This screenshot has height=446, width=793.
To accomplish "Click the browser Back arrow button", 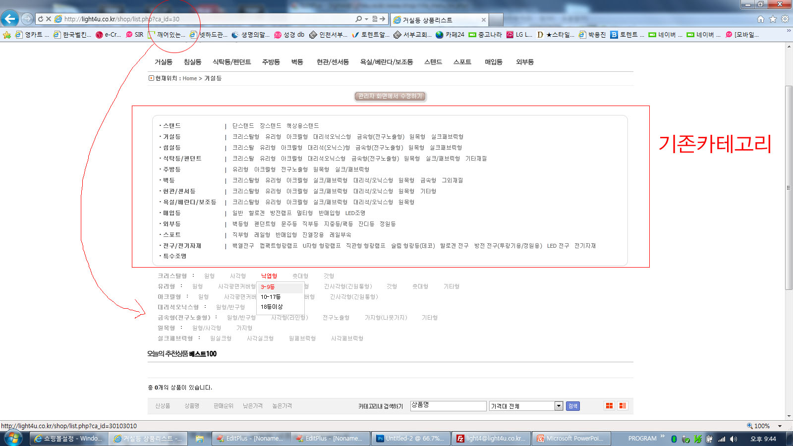I will [10, 19].
